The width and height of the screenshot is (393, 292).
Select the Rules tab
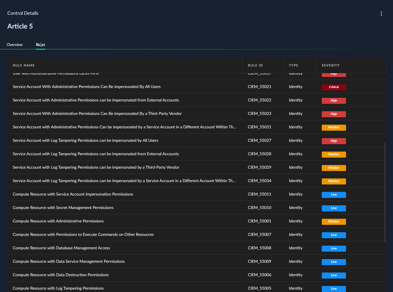[40, 45]
